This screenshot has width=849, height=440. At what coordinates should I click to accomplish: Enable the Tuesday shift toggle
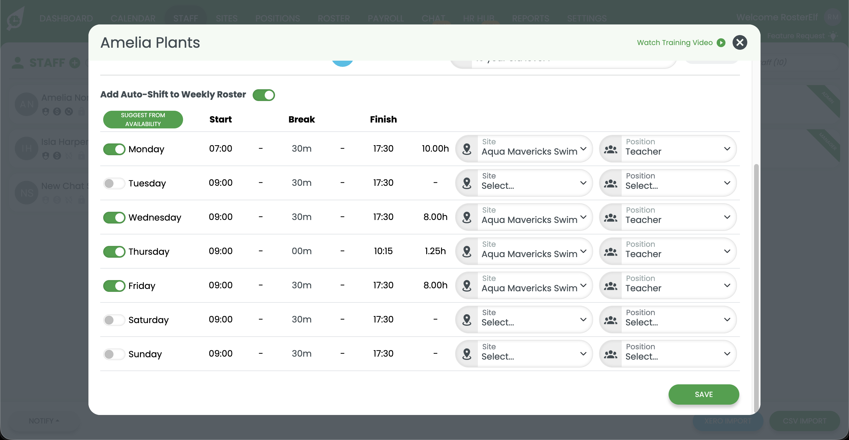(114, 183)
